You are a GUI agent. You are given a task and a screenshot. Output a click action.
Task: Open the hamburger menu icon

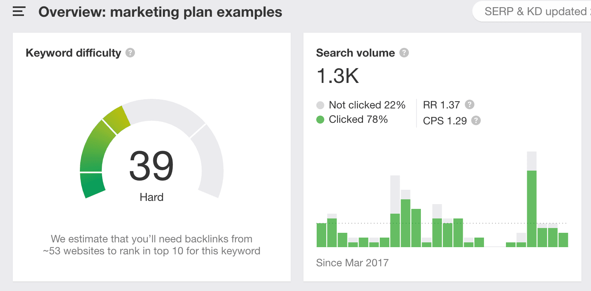coord(19,12)
